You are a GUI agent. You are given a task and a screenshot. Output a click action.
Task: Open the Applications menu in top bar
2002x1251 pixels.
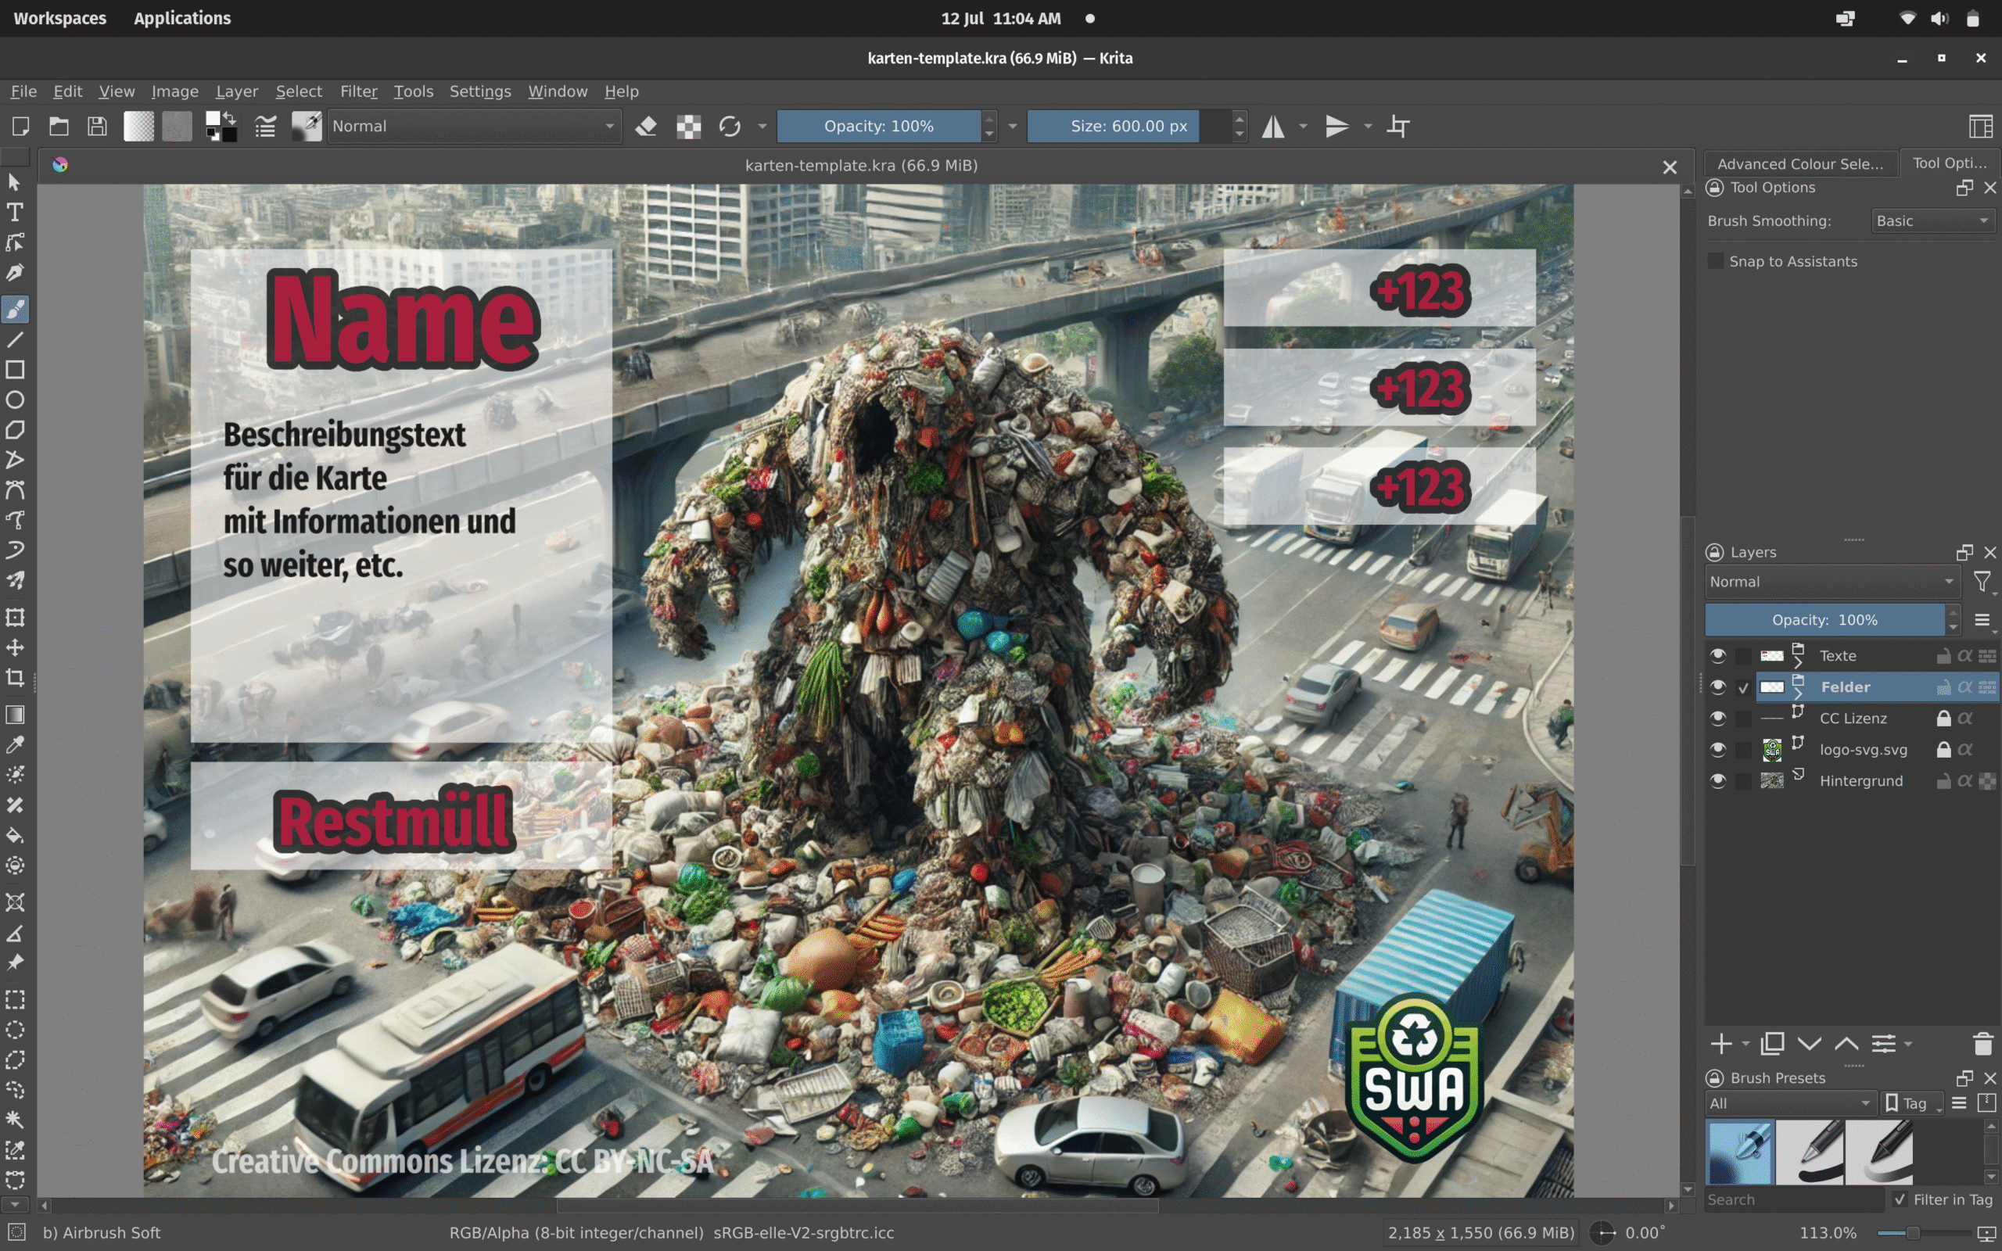click(x=182, y=18)
